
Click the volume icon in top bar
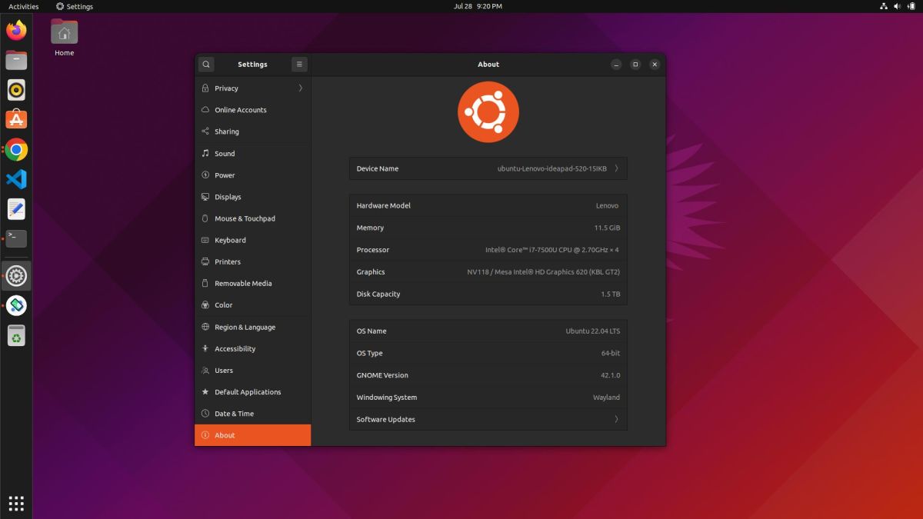[x=898, y=6]
